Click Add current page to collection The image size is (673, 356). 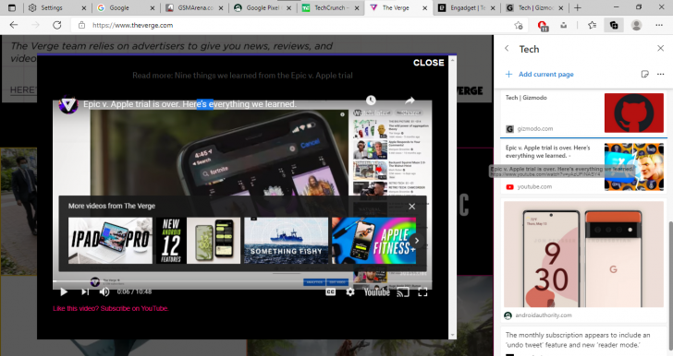540,74
